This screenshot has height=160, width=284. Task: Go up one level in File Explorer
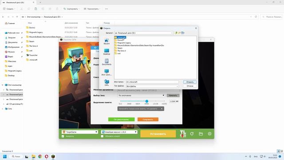pos(17,17)
